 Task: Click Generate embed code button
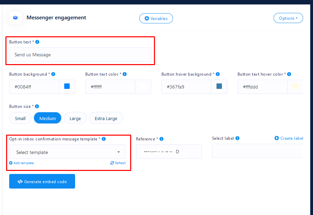[42, 181]
